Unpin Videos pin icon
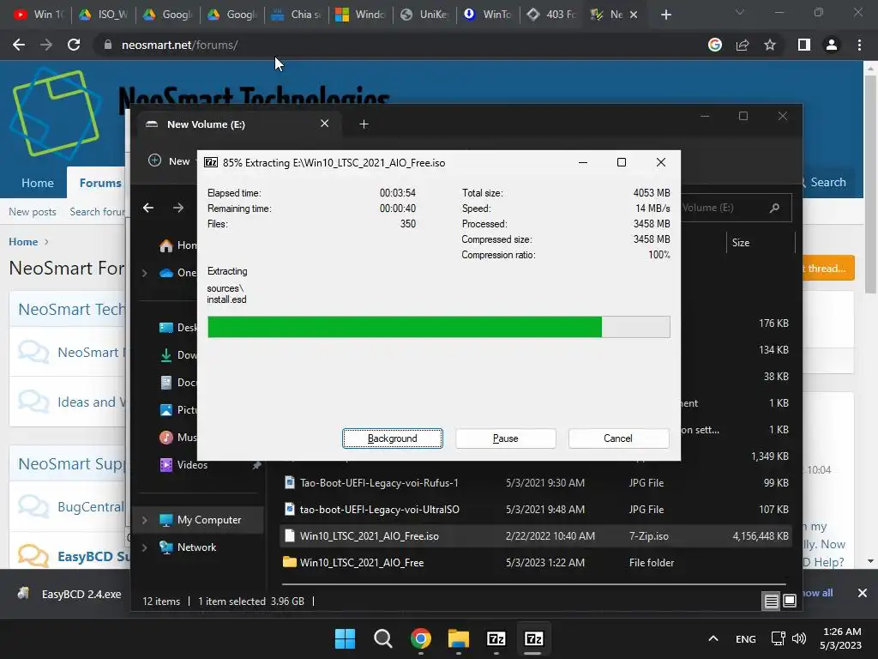Viewport: 878px width, 659px height. coord(256,465)
